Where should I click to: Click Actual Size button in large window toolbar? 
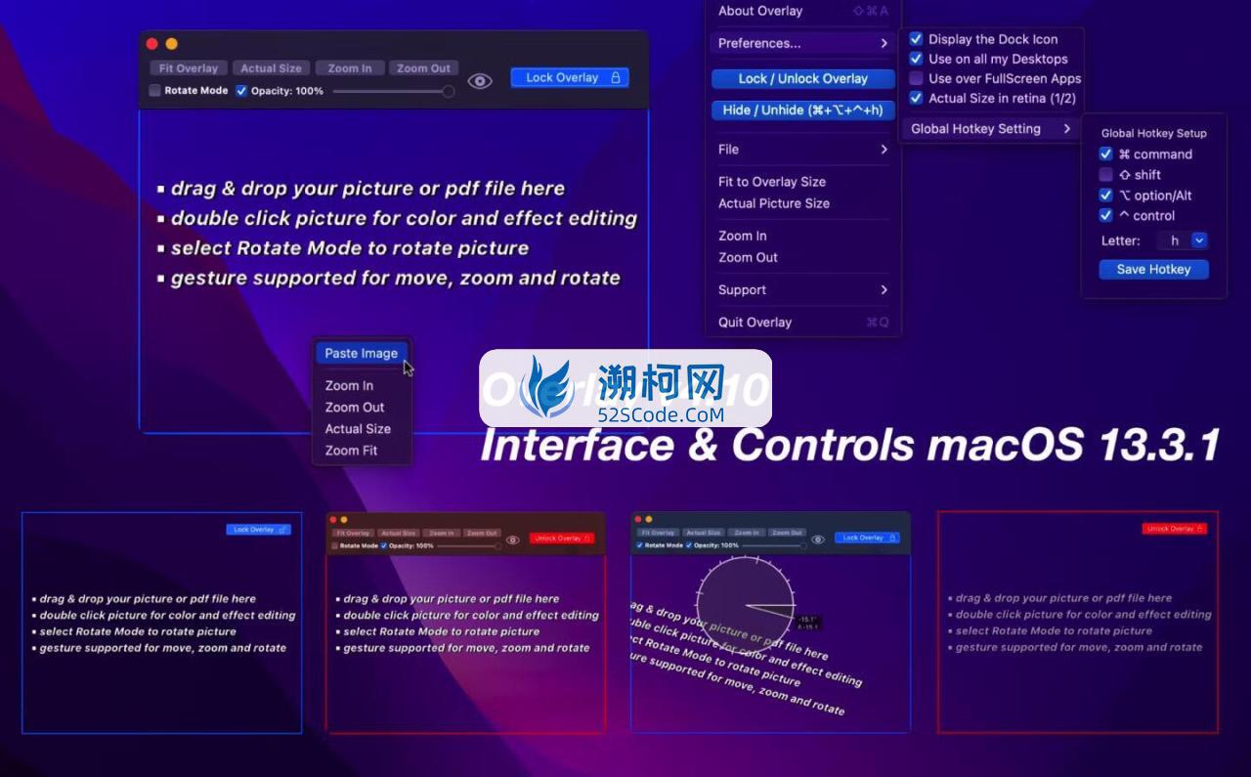point(271,68)
